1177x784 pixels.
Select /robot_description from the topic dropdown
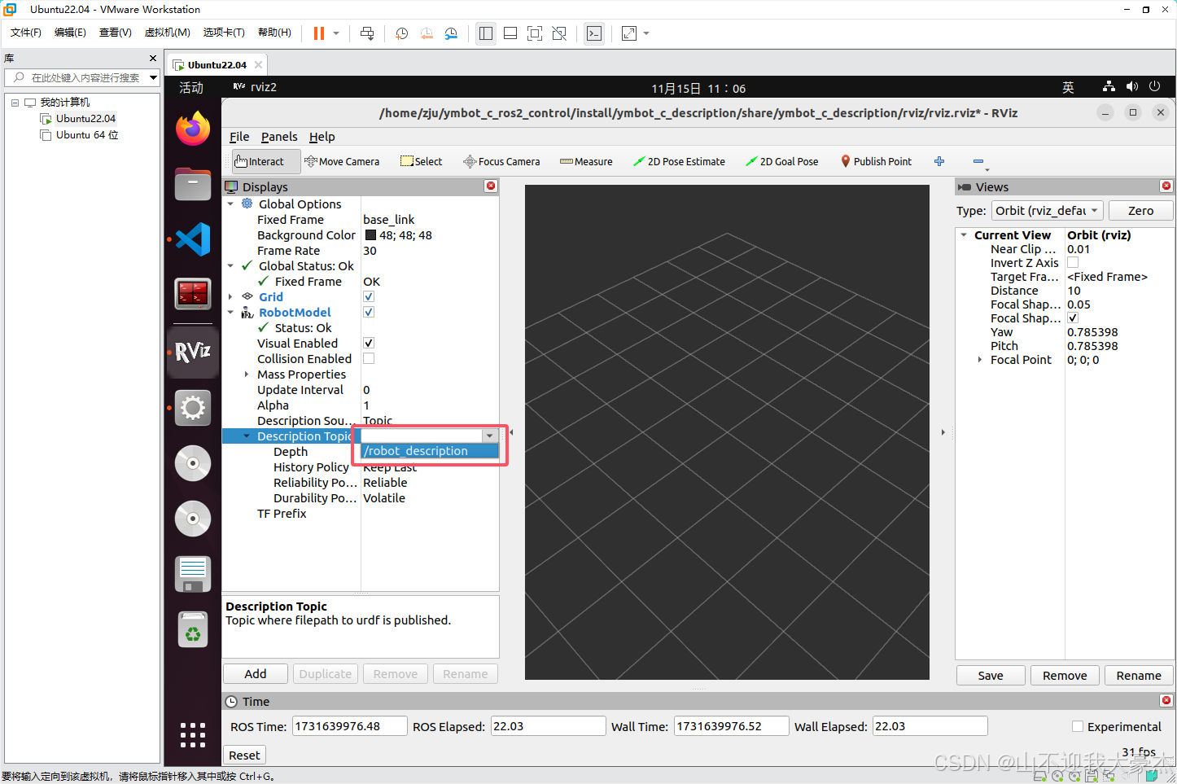[416, 450]
